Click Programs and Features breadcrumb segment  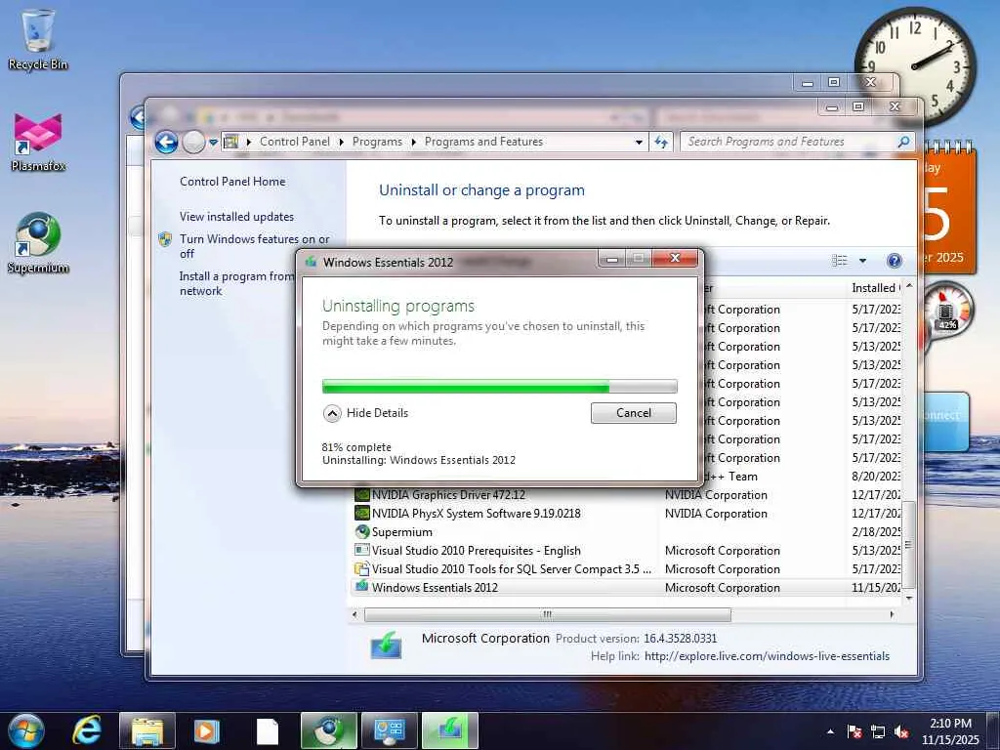pyautogui.click(x=483, y=142)
